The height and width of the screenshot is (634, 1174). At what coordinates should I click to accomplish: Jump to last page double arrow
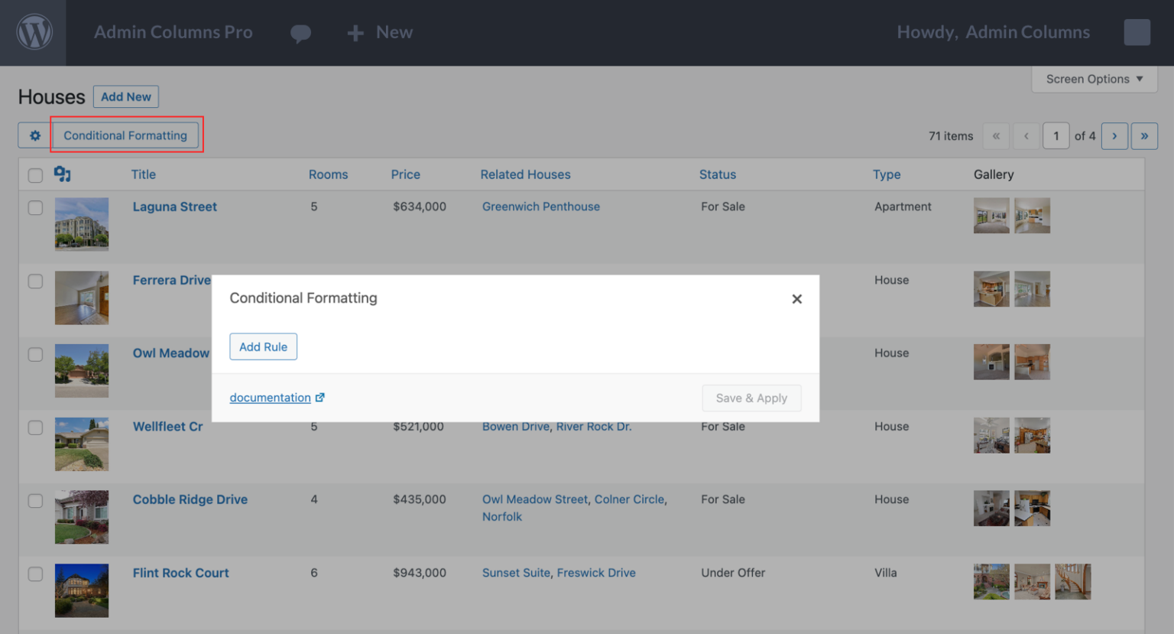pos(1144,136)
